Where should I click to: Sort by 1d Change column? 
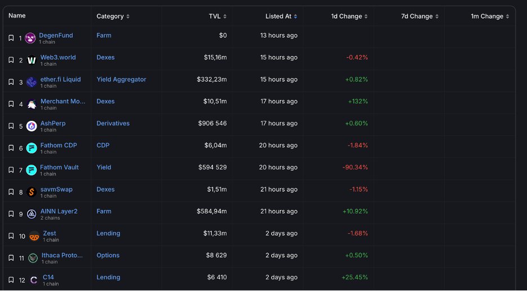point(350,16)
